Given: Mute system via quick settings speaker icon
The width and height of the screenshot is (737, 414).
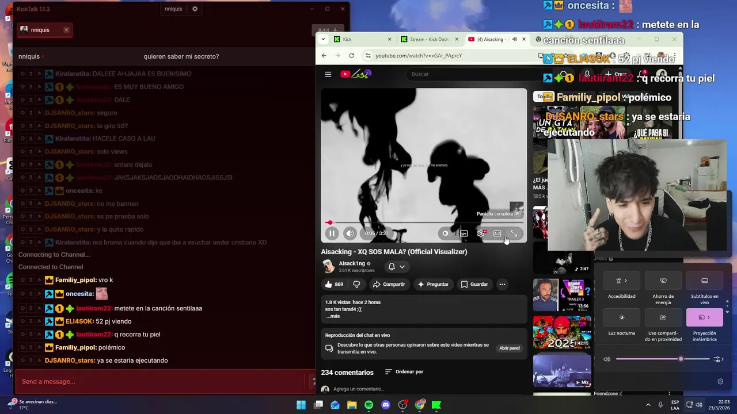Looking at the screenshot, I should pyautogui.click(x=607, y=359).
